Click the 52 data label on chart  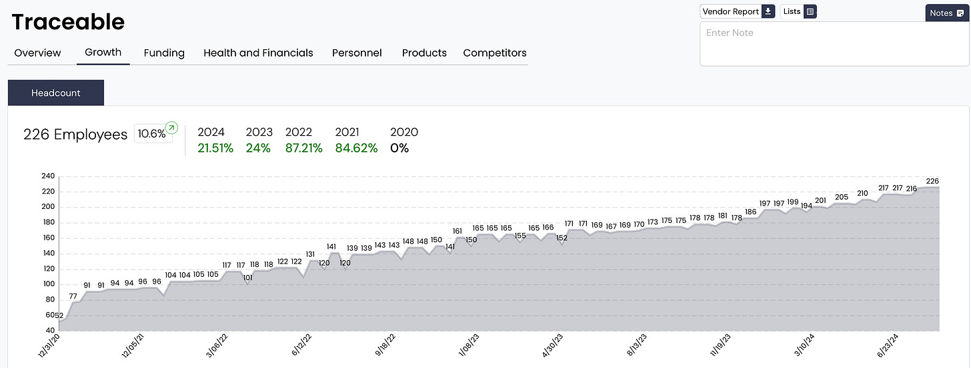[x=59, y=315]
